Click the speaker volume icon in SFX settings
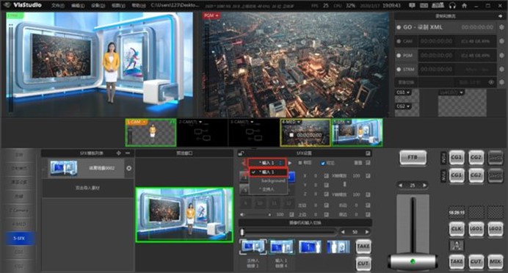Image resolution: width=508 pixels, height=273 pixels. point(242,214)
